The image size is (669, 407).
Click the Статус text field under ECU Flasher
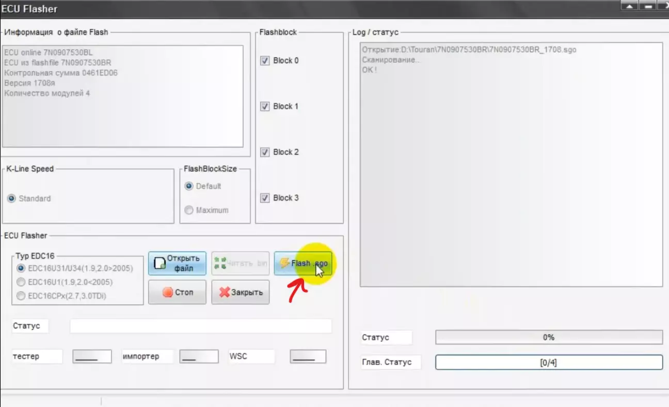(201, 326)
